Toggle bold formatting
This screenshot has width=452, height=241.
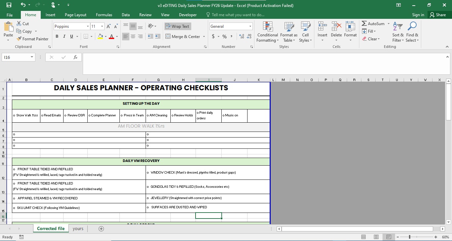(x=57, y=36)
